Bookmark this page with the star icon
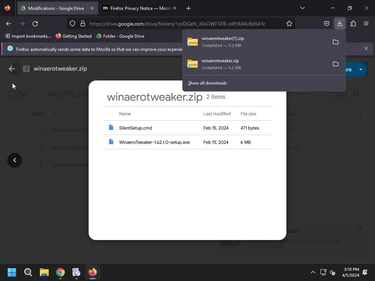Viewport: 375px width, 281px height. pyautogui.click(x=289, y=23)
